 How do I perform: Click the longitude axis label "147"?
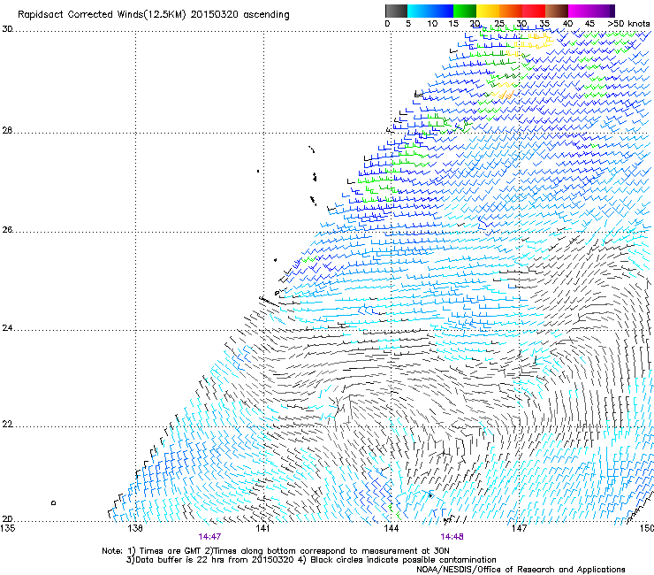coord(519,528)
